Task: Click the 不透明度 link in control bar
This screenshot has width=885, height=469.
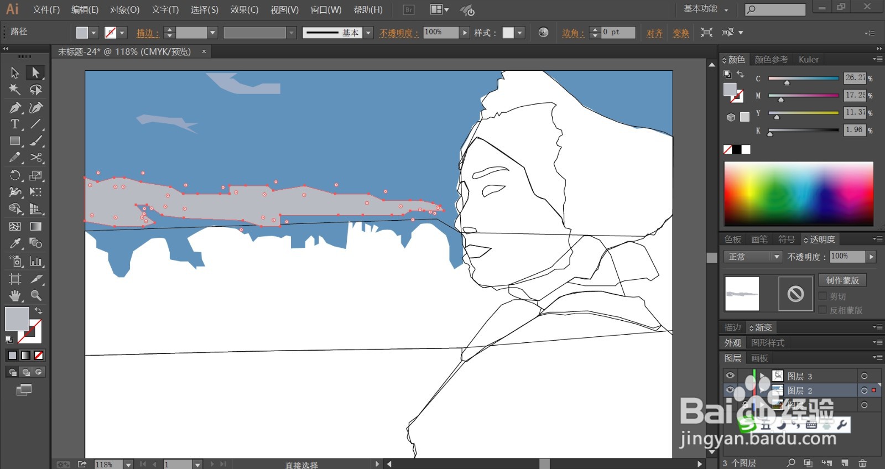Action: [x=399, y=33]
